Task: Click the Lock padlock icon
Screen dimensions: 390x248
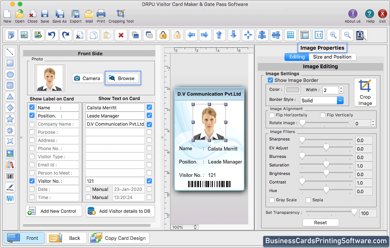Action: point(163,35)
